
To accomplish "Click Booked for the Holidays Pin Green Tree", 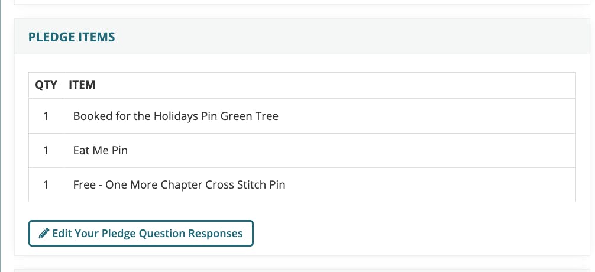I will (176, 116).
